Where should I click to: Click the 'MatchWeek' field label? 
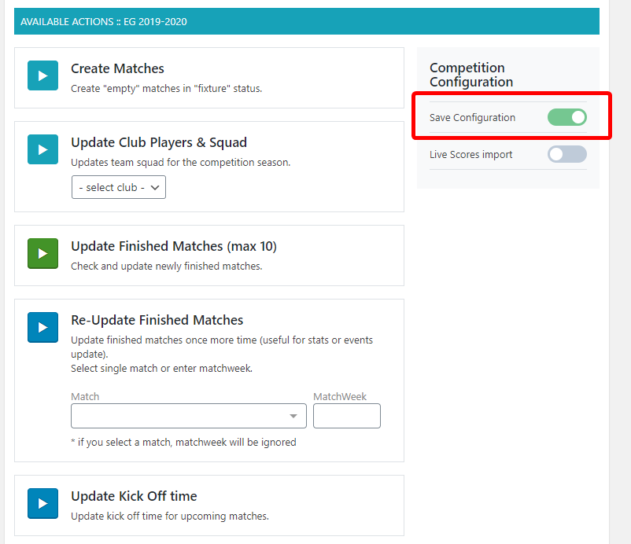click(x=340, y=396)
